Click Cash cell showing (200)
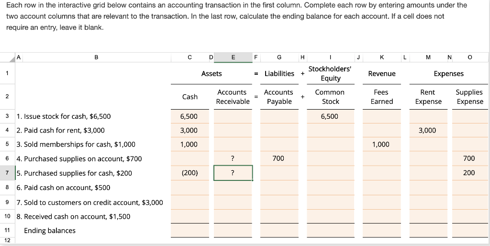 189,173
